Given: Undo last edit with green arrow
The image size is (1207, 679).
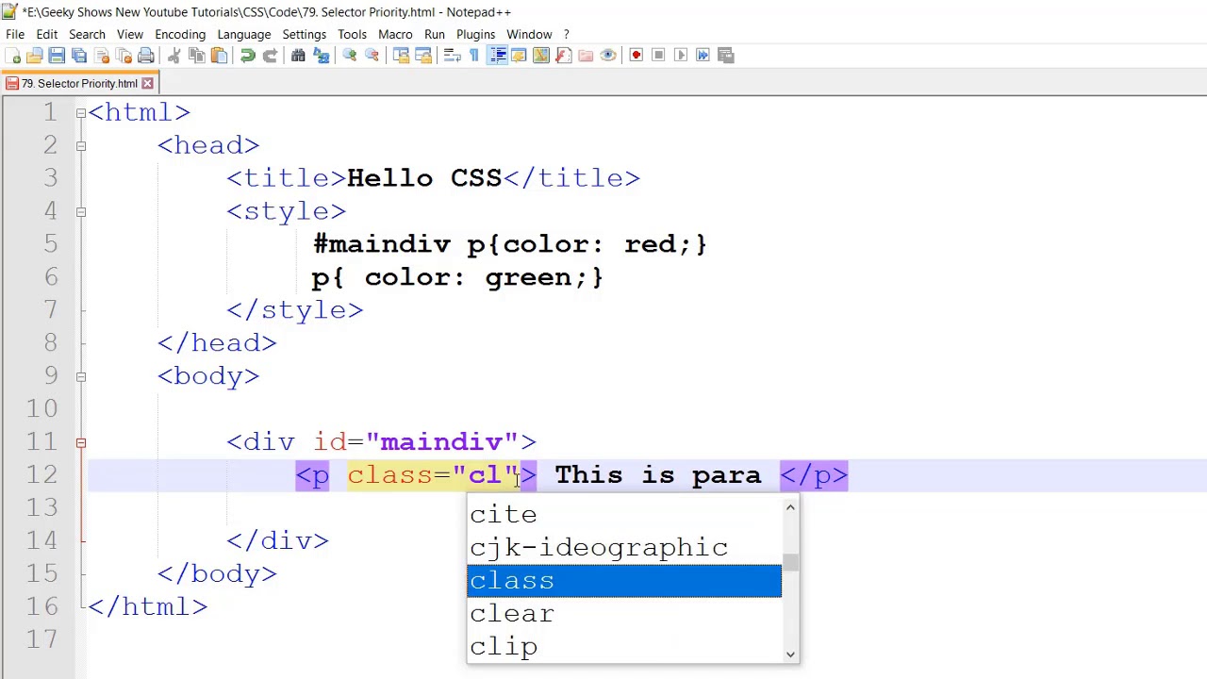Looking at the screenshot, I should tap(247, 56).
